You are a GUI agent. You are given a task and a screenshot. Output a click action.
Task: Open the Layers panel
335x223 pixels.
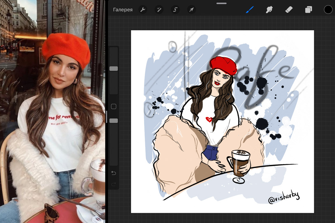click(x=308, y=9)
